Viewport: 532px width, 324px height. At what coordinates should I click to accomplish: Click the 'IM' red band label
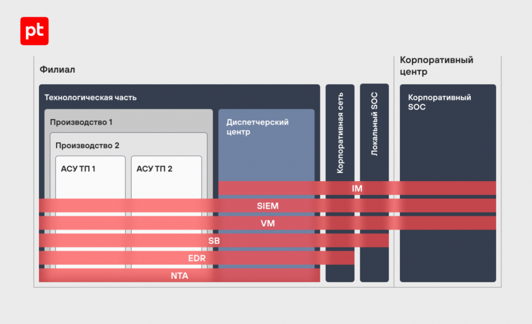tap(357, 188)
